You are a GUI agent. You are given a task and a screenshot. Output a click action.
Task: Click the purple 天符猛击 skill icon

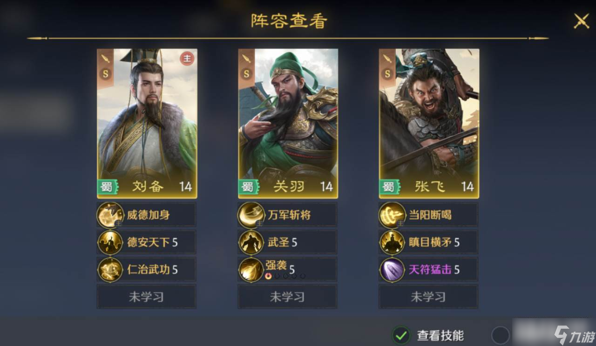tap(392, 269)
